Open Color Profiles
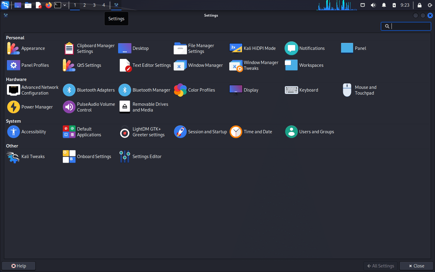The width and height of the screenshot is (435, 272). (x=195, y=90)
